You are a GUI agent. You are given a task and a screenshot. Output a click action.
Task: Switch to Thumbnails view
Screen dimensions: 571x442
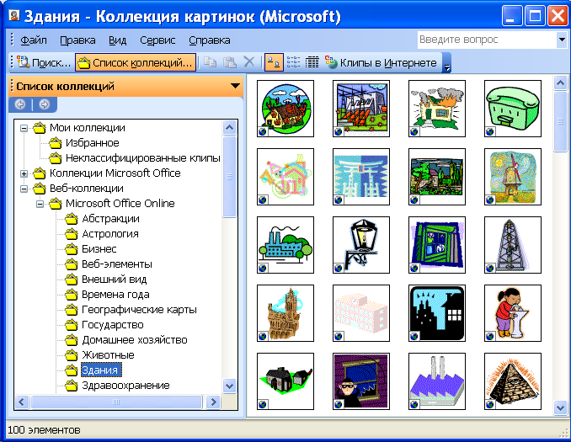[x=274, y=62]
